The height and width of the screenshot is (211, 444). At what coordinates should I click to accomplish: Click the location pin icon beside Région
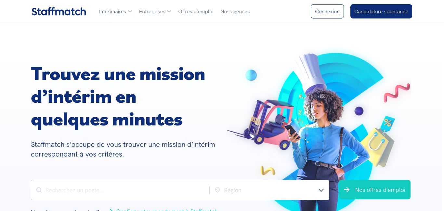point(217,190)
